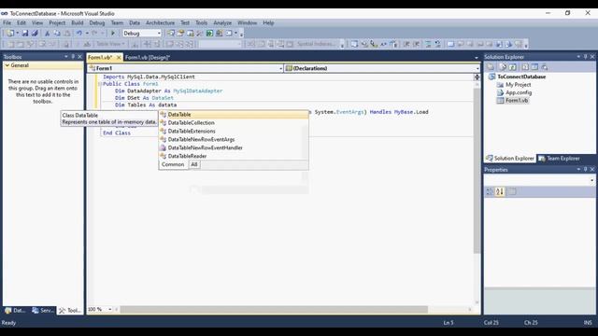
Task: Switch to the Team Explorer tab
Action: pos(559,159)
